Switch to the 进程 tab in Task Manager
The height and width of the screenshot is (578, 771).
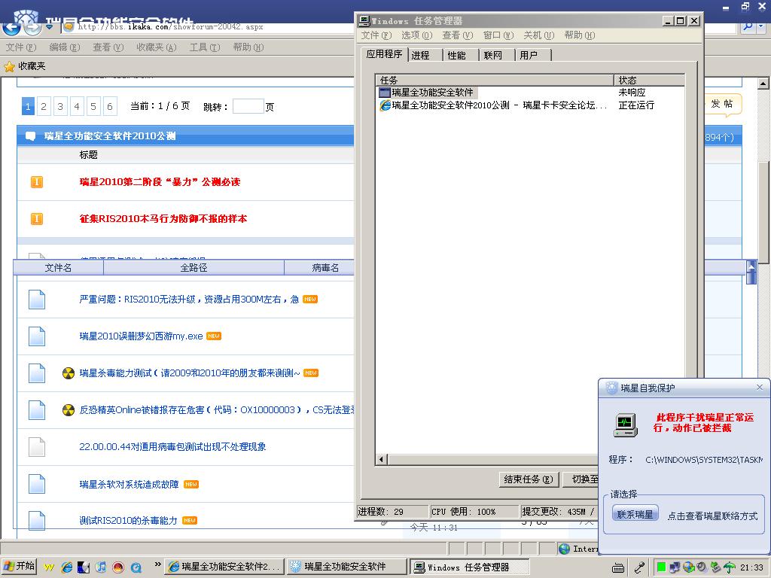point(421,55)
